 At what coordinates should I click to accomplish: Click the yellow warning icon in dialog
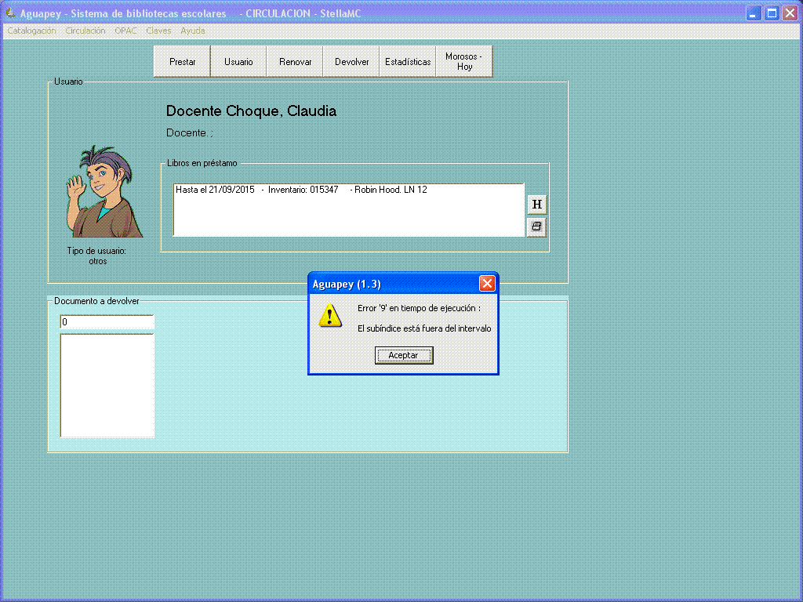[x=330, y=315]
